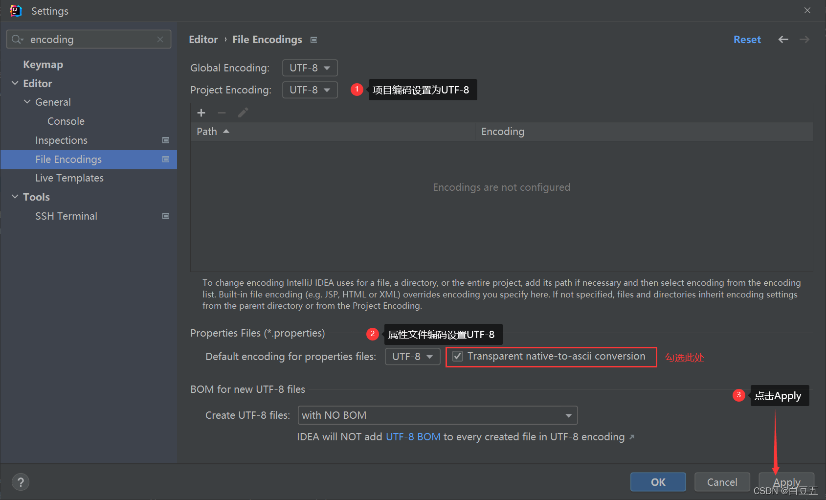The image size is (826, 500).
Task: Click the Path column header label
Action: (x=207, y=132)
